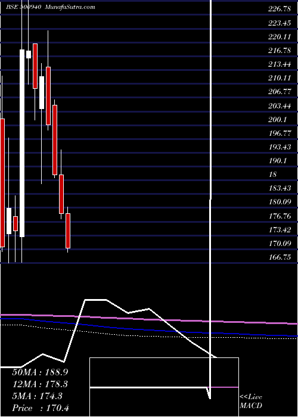Click the 12MA : 178.3 readout

(x=40, y=384)
